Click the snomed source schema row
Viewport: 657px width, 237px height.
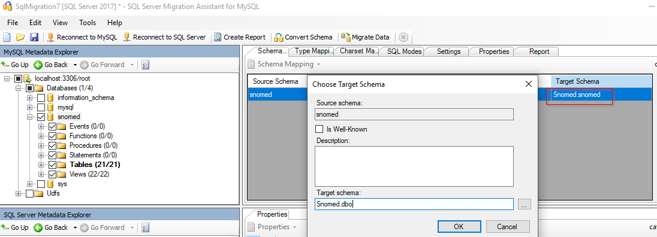pyautogui.click(x=278, y=95)
